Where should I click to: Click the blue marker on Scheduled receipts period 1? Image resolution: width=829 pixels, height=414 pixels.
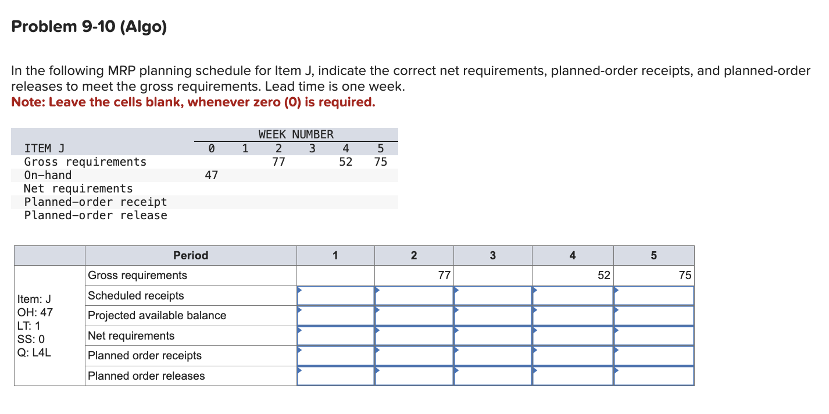click(x=299, y=290)
